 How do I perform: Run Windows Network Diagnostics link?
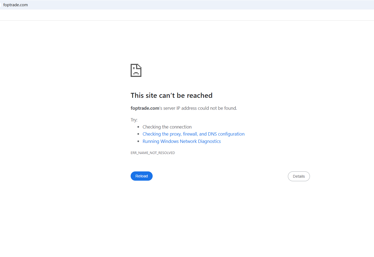pos(181,141)
